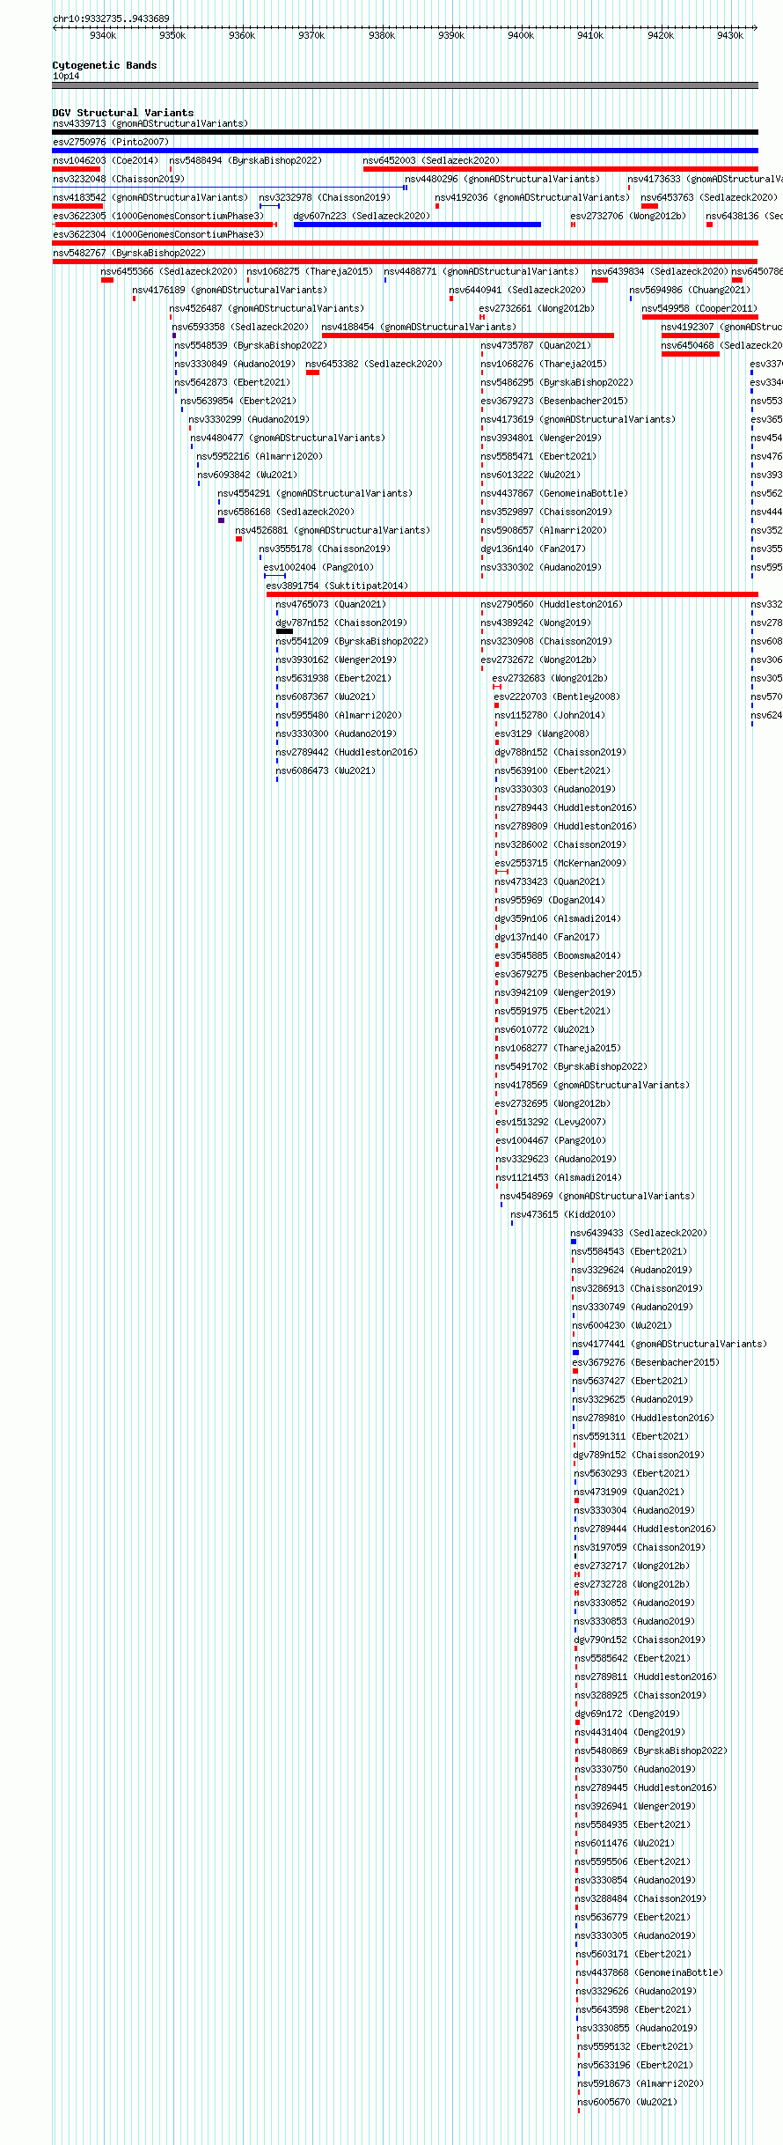Open nsv4488771 gnomADStructuralVariants entry

(x=481, y=271)
